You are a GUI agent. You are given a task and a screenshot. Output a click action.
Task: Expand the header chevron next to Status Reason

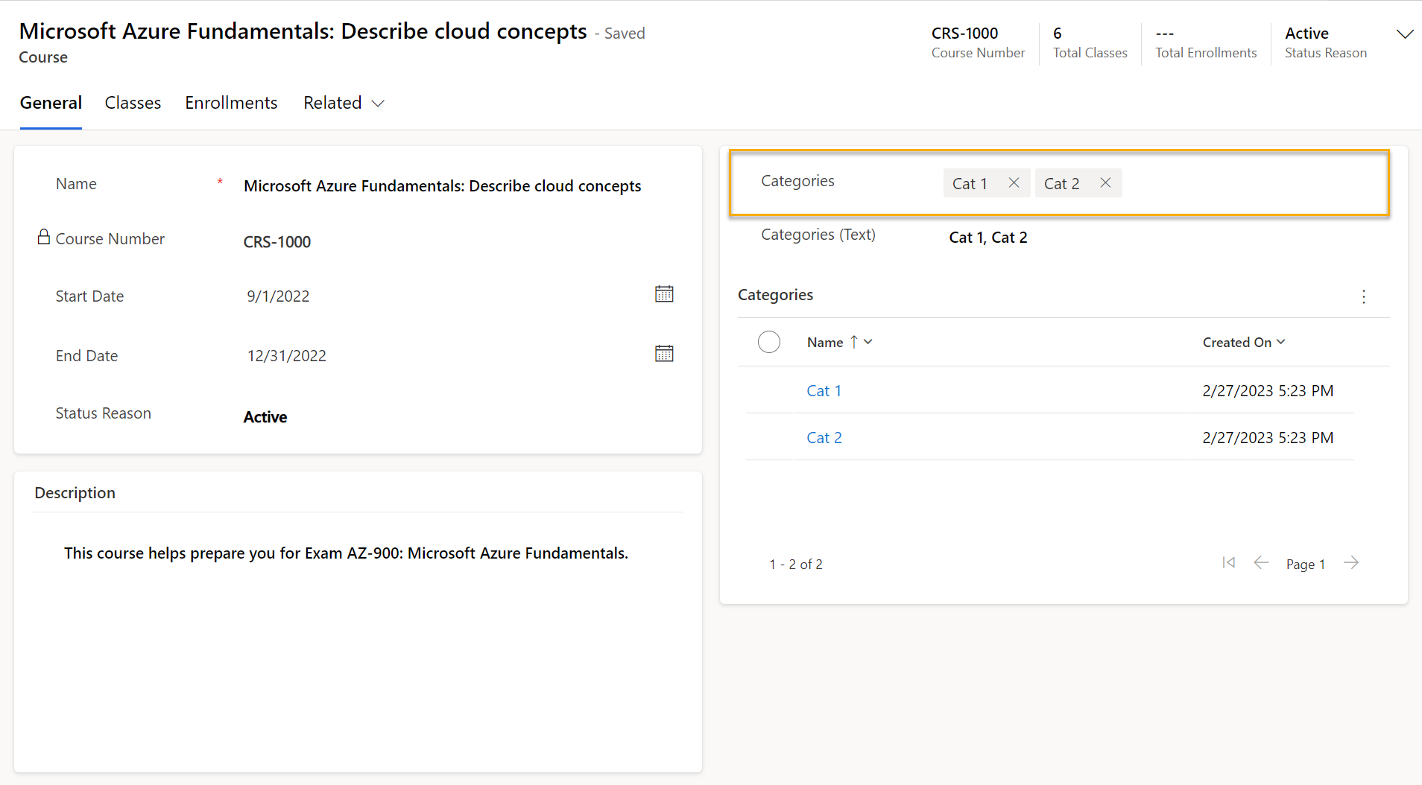click(1405, 34)
